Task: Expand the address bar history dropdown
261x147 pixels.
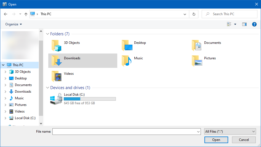Action: pyautogui.click(x=185, y=14)
